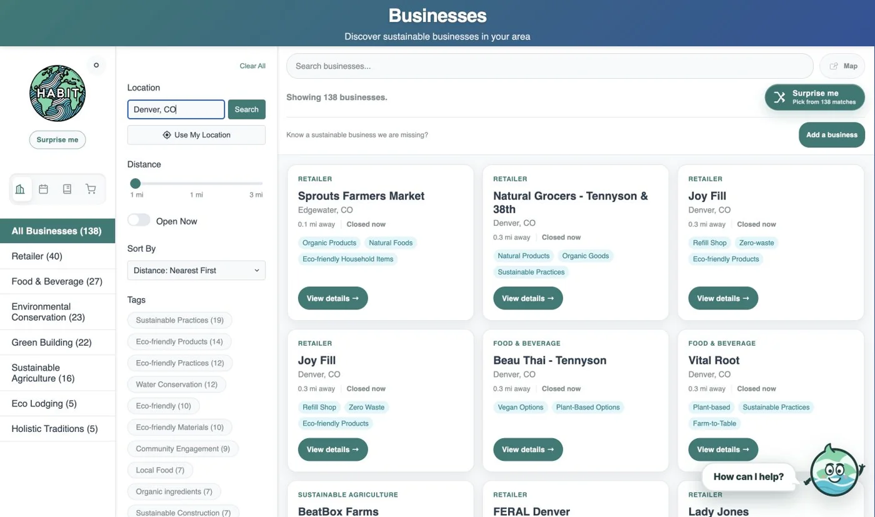Open the shopping cart icon

[91, 189]
